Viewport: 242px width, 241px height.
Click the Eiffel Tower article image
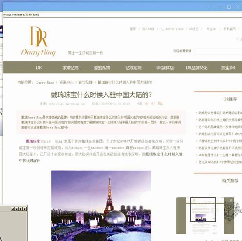click(x=101, y=206)
